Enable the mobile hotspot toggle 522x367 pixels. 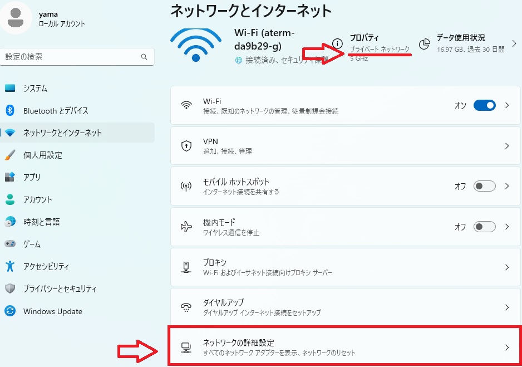click(484, 186)
